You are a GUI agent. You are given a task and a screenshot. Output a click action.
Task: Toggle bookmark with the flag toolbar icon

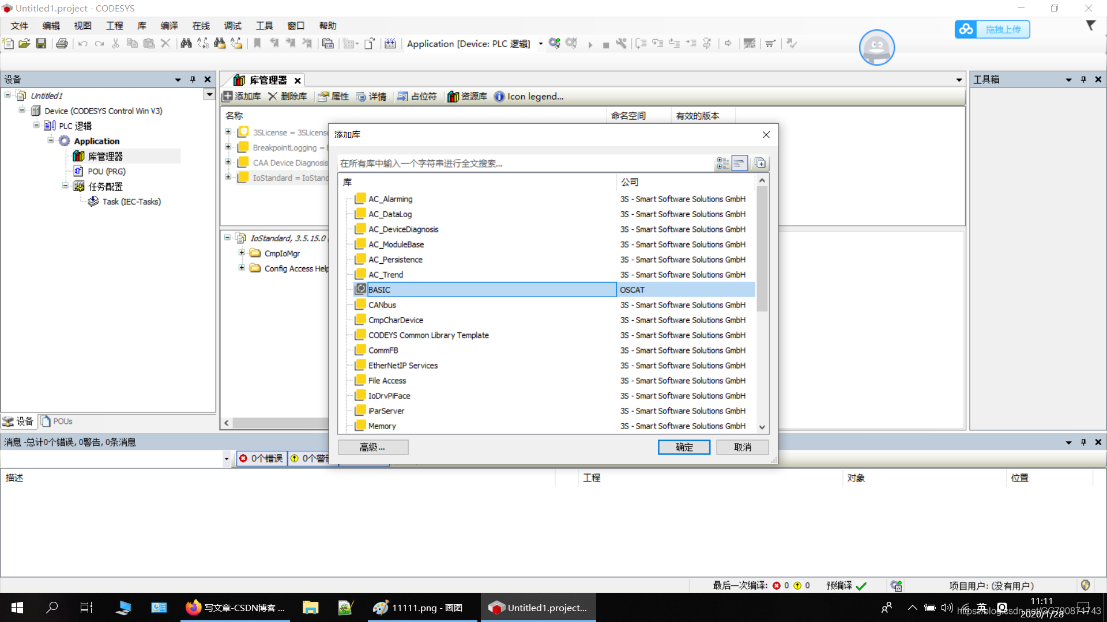pos(258,43)
